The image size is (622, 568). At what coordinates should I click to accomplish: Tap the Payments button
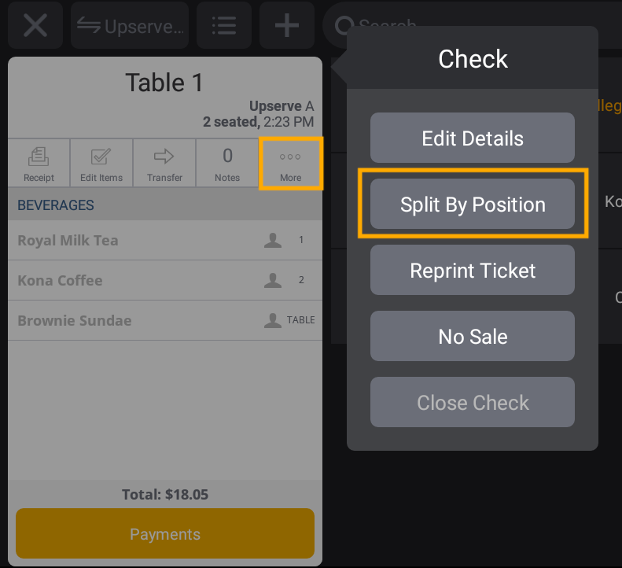[x=165, y=533]
